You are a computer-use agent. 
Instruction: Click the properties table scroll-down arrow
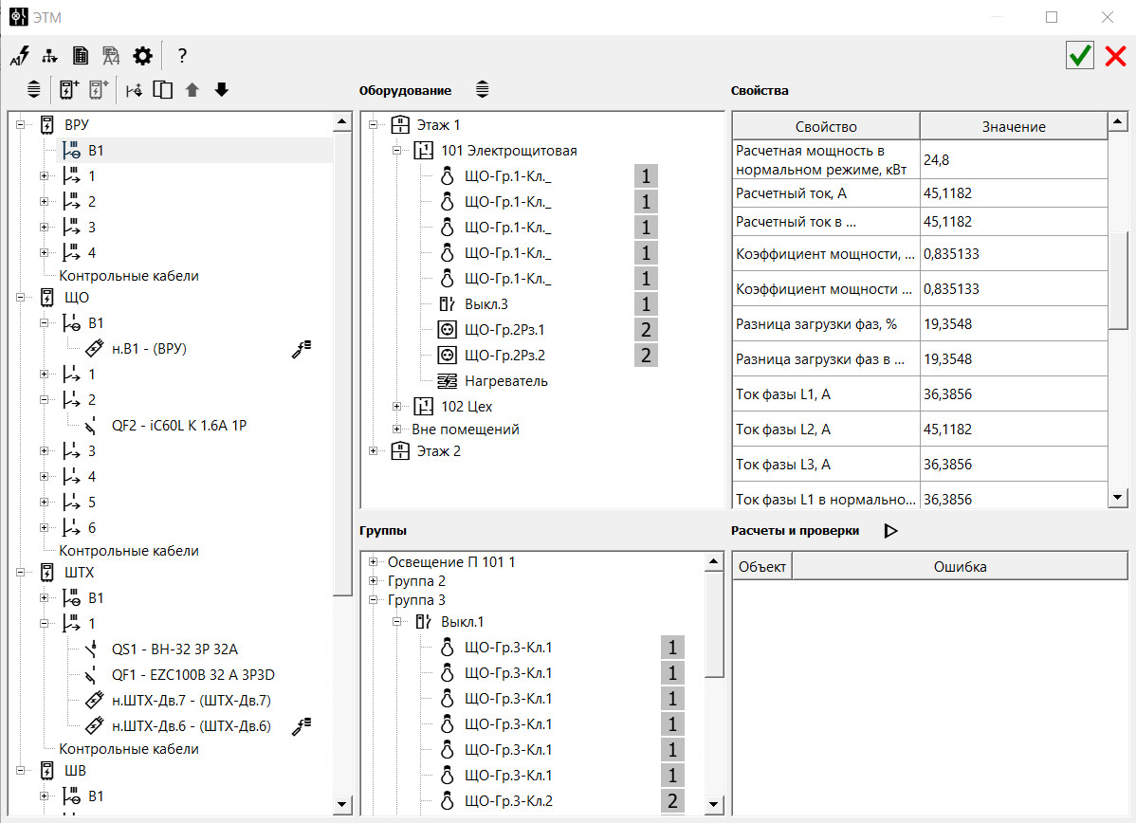[x=1118, y=497]
